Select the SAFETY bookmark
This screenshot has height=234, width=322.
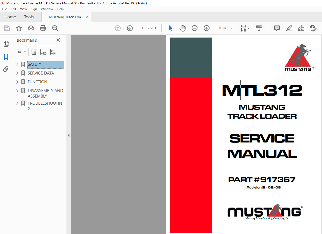click(46, 64)
